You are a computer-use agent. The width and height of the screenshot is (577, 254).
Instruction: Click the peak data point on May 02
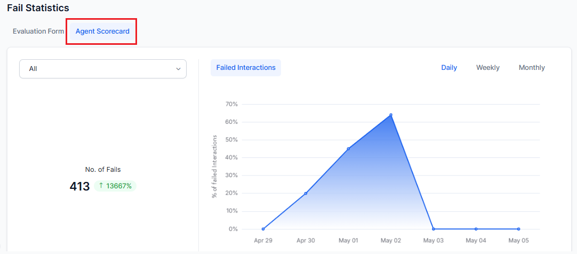[x=391, y=115]
